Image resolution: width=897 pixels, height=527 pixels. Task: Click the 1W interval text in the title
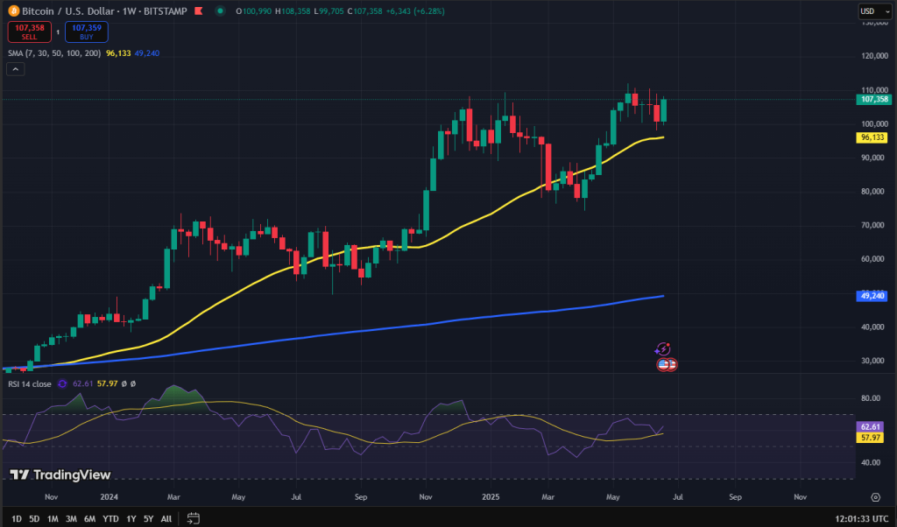130,11
